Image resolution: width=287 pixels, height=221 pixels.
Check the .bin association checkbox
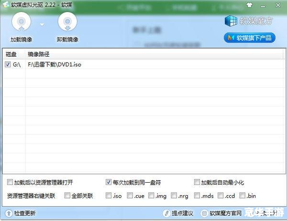243,196
